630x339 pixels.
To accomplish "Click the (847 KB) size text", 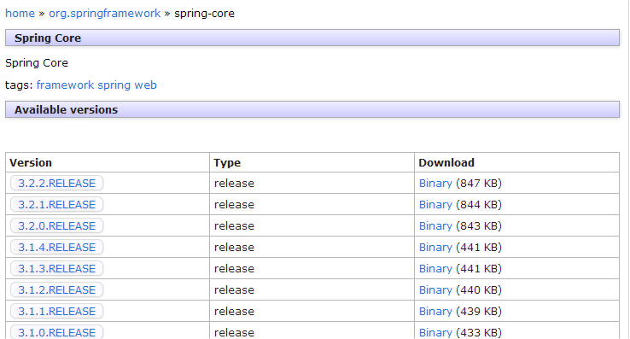I will pyautogui.click(x=479, y=183).
